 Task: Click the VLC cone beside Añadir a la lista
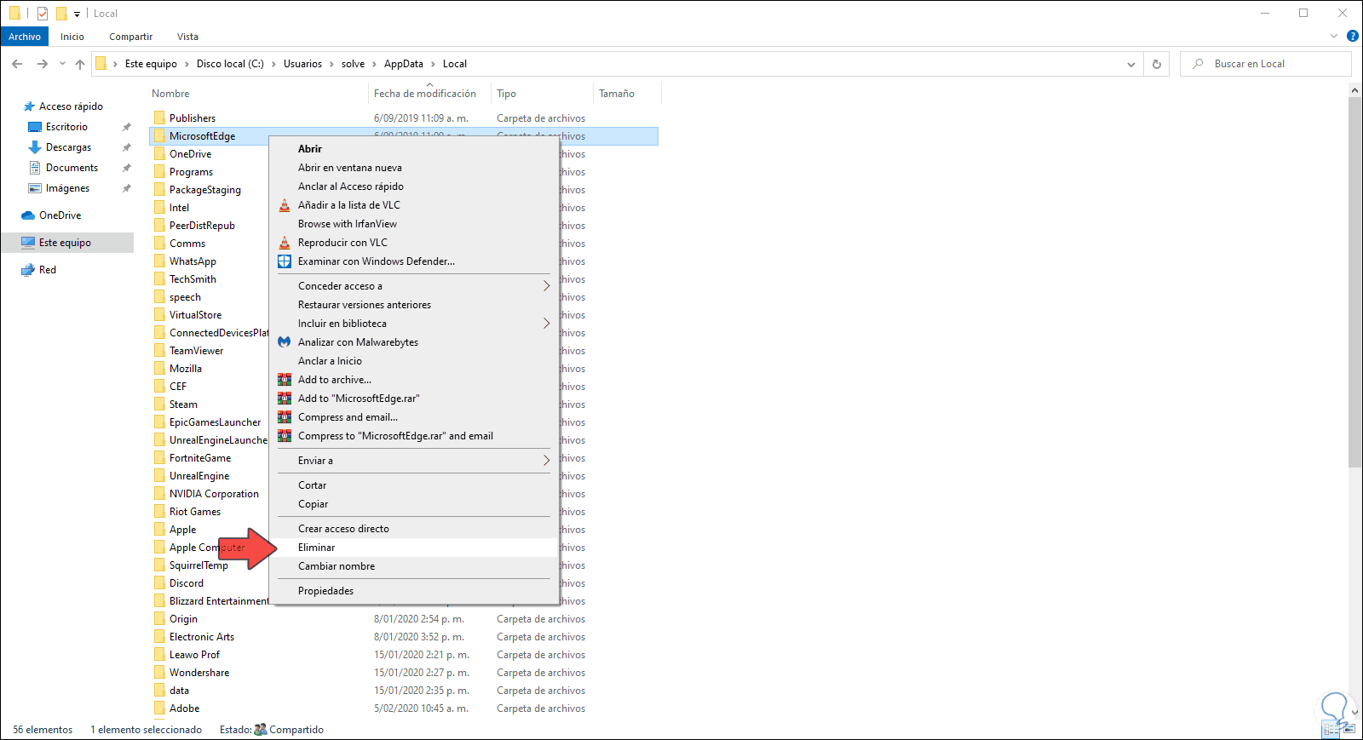pos(285,205)
